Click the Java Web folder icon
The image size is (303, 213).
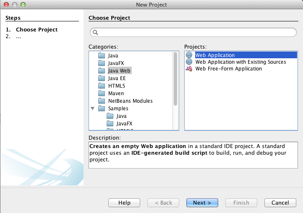coord(102,71)
